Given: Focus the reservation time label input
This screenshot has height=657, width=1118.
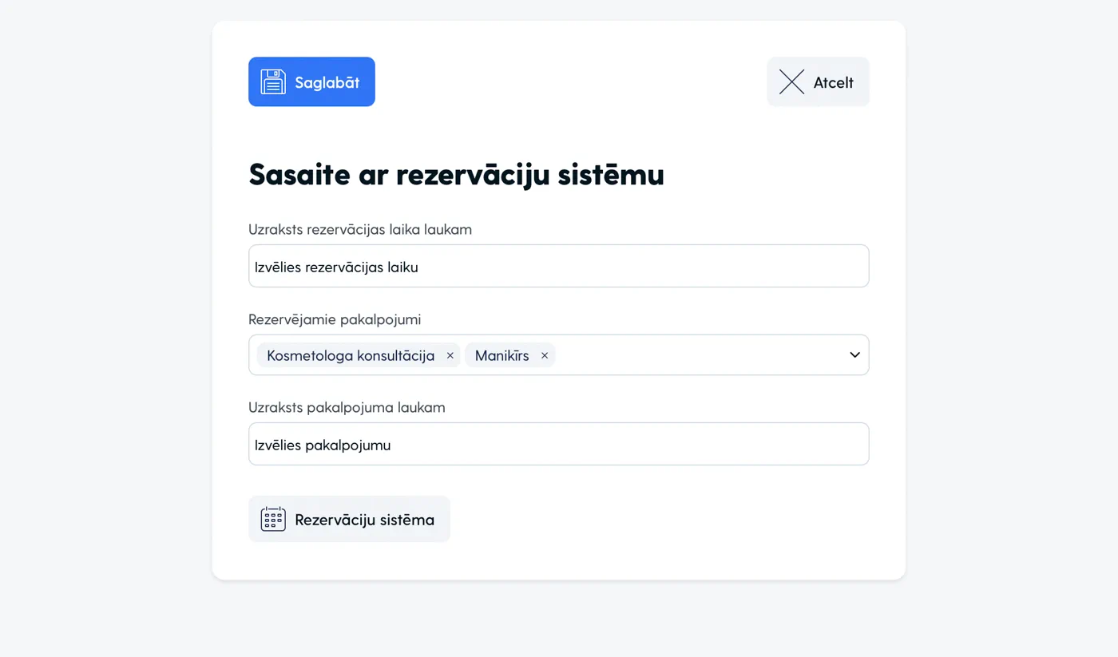Looking at the screenshot, I should tap(558, 267).
